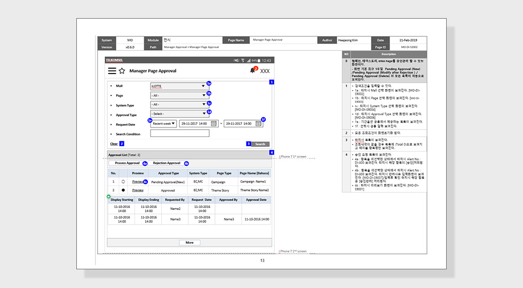This screenshot has height=288, width=523.
Task: Click the favorite star icon
Action: tap(122, 70)
